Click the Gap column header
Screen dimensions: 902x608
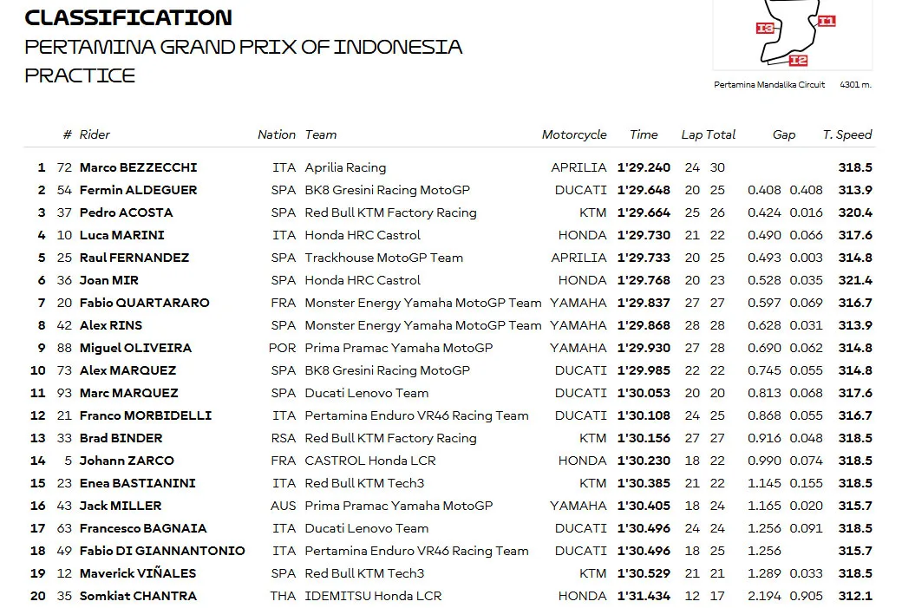point(784,134)
